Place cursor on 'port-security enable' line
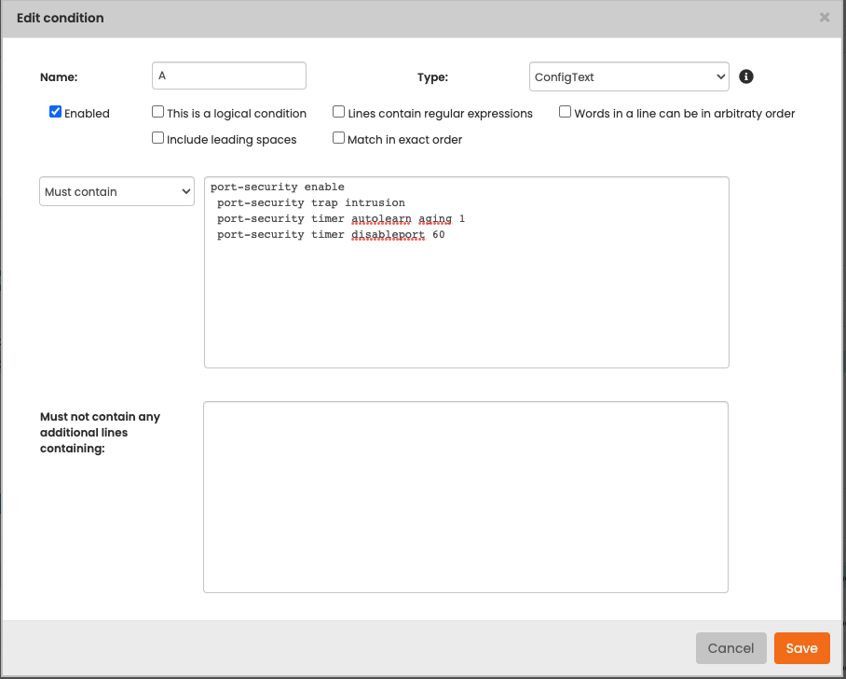 point(277,187)
